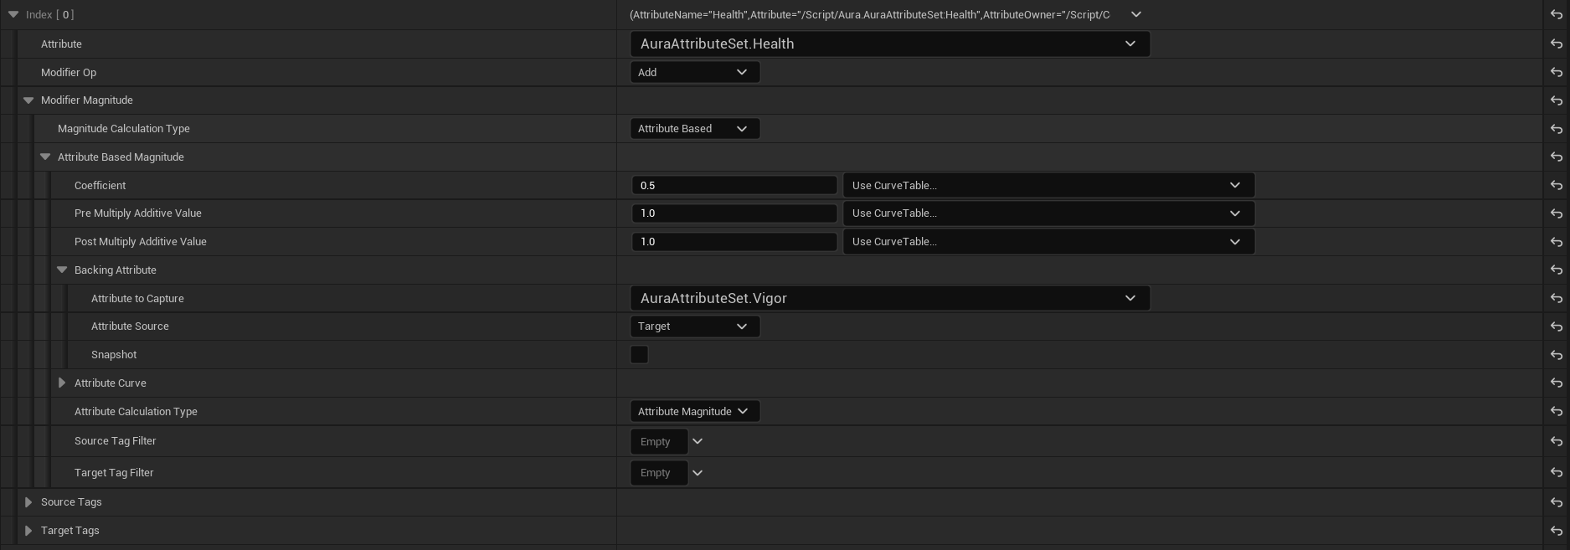Click the Index [0] summary text

click(869, 14)
